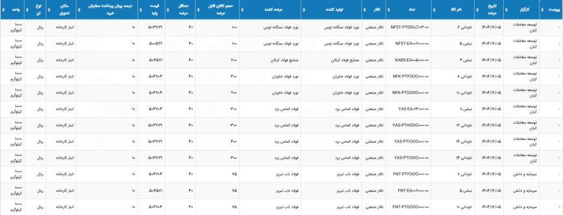Click the FNT-PTGOOO symbol cell
Viewport: 563px width, 215px height.
411,207
